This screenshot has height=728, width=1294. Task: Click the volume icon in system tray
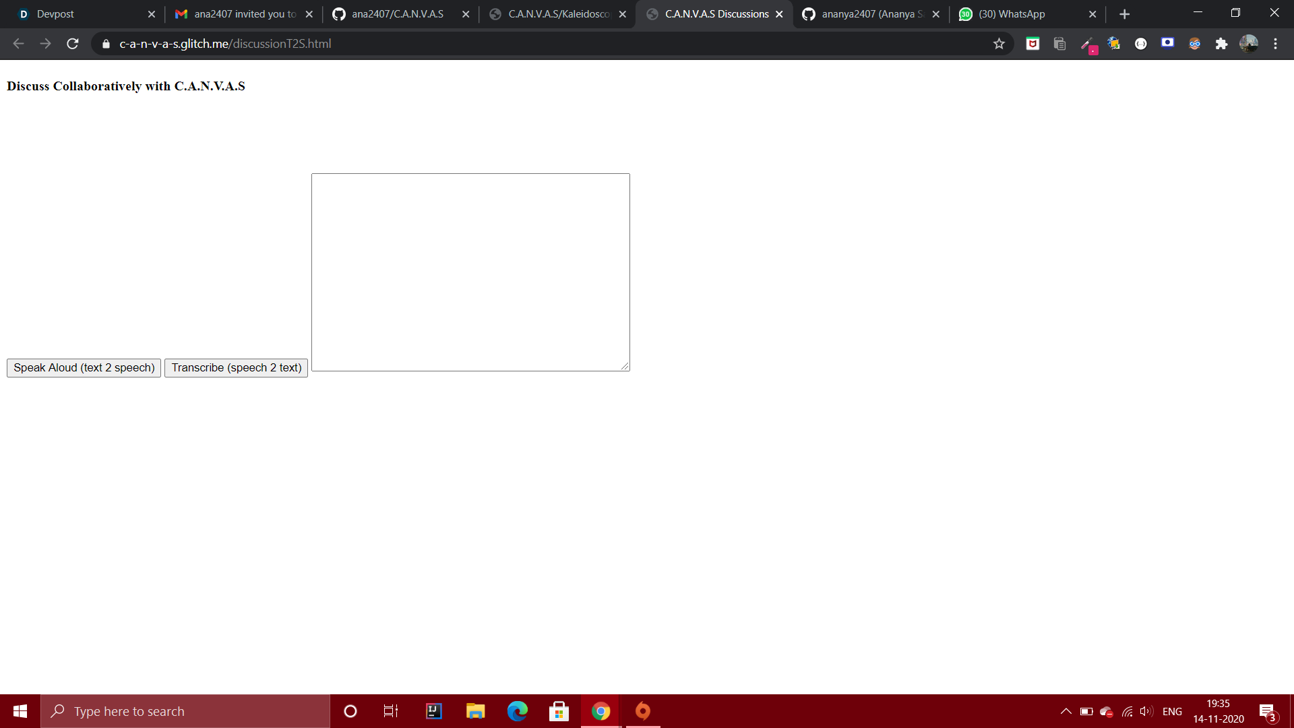(1146, 711)
